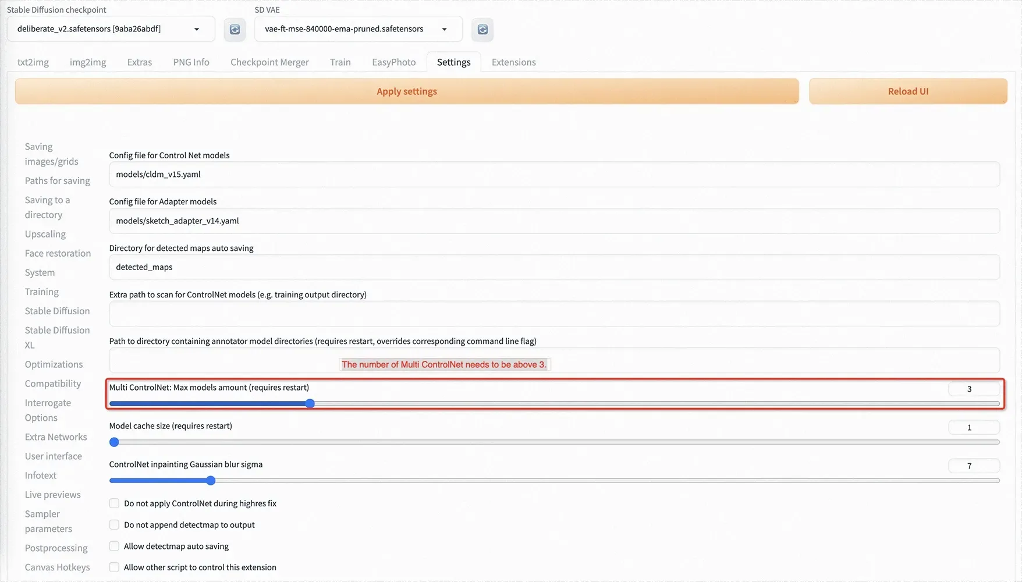The width and height of the screenshot is (1022, 582).
Task: Switch to the txt2img tab
Action: point(33,62)
